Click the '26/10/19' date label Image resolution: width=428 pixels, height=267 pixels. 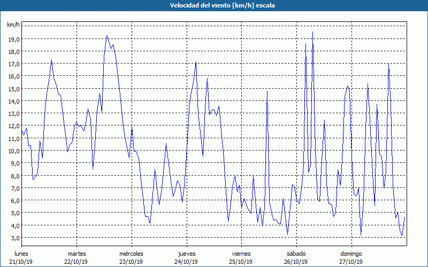click(x=295, y=262)
